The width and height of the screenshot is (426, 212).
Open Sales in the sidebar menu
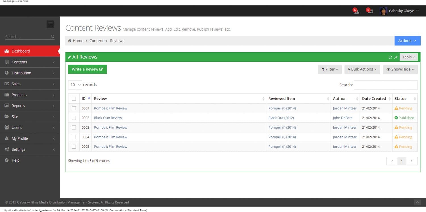click(30, 84)
